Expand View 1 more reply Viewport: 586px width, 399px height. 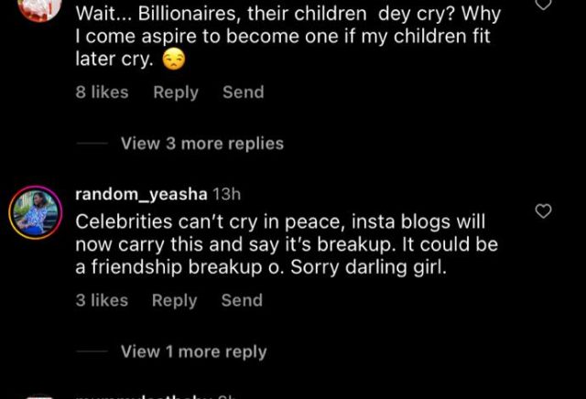pos(193,351)
